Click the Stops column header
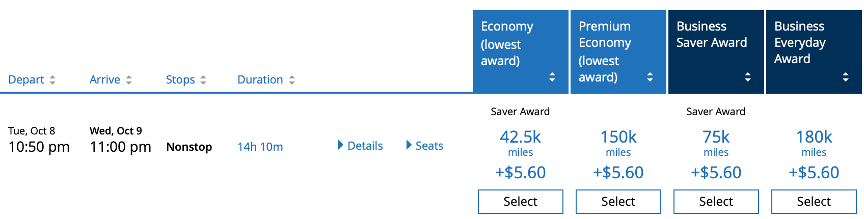 click(x=180, y=80)
